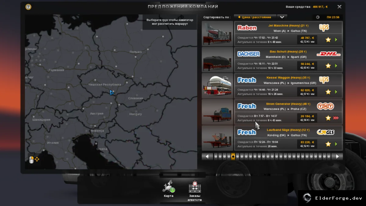Image resolution: width=366 pixels, height=206 pixels.
Task: Select the Laufband Säge trailer thumbnail
Action: pos(217,138)
